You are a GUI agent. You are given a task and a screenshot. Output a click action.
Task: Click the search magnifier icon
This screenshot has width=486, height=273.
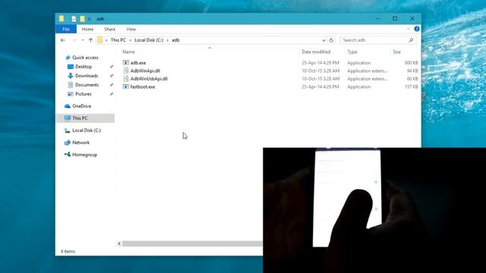(411, 40)
